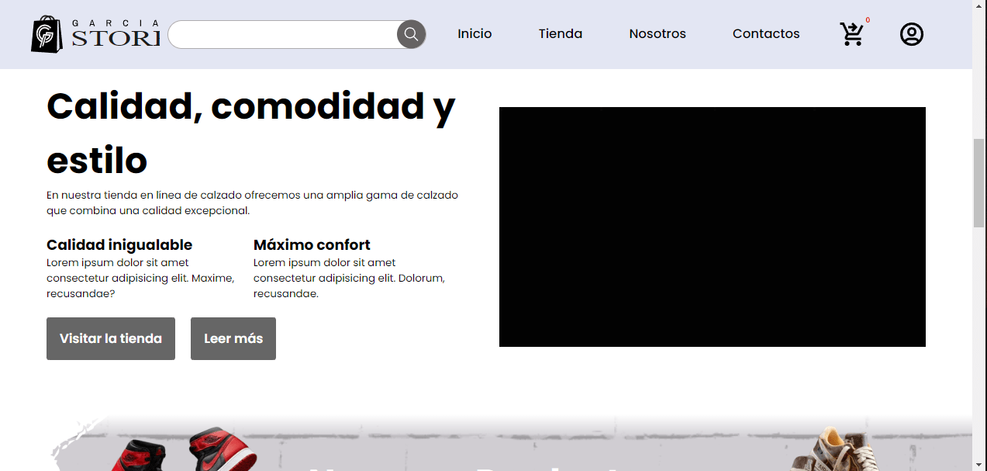Click the shopping bag in the logo
Viewport: 987px width, 471px height.
tap(47, 34)
